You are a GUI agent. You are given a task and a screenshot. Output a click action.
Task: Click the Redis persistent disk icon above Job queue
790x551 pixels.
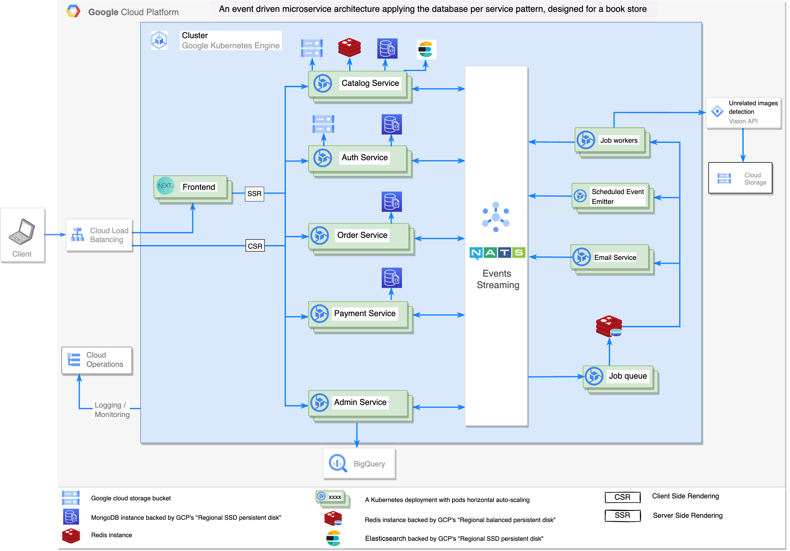[x=609, y=326]
